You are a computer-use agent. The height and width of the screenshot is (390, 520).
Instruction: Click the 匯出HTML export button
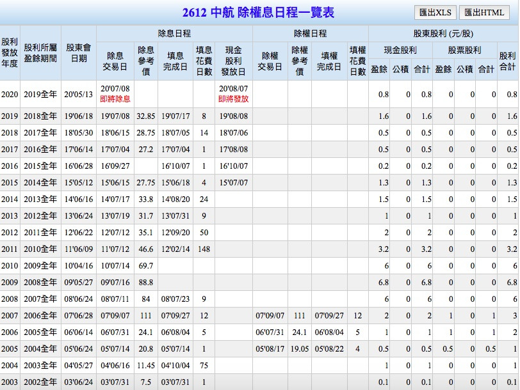(484, 12)
